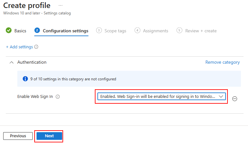
Task: Click the step 2 circle icon
Action: [x=37, y=30]
